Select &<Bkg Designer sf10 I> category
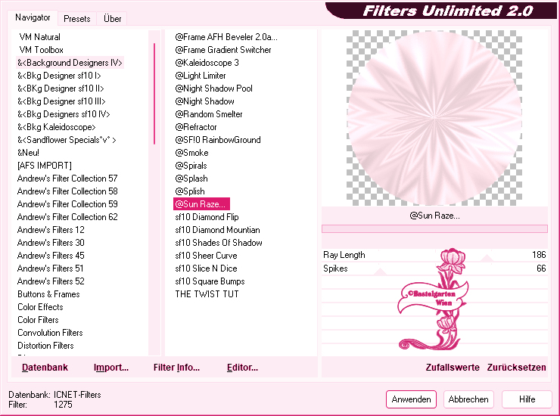The width and height of the screenshot is (560, 416). tap(59, 76)
